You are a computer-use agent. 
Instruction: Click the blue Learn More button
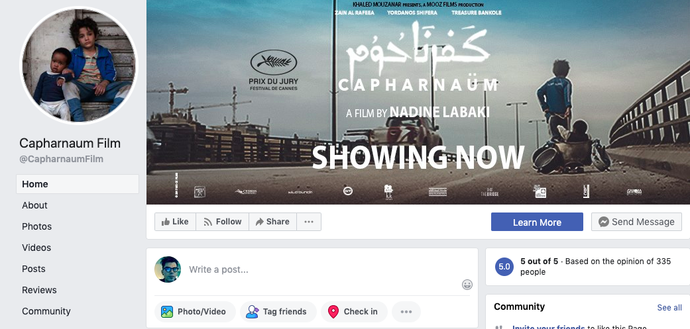point(537,222)
